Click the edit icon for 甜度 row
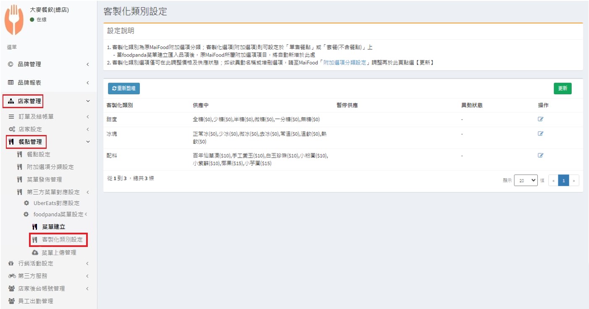This screenshot has height=309, width=589. 540,119
